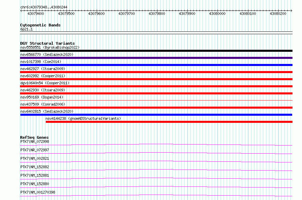The height and width of the screenshot is (200, 302).
Task: Open nsv4144238 (gnomADStructuralVariants) label
Action: (83, 118)
